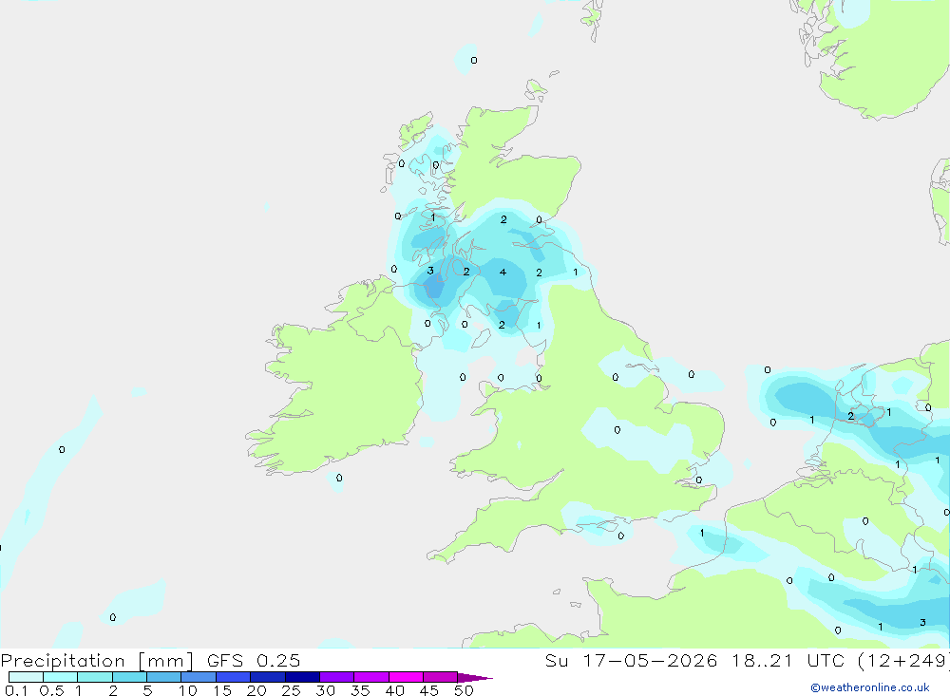Click the '4' precipitation value over Scotland
Image resolution: width=950 pixels, height=696 pixels.
[x=503, y=272]
